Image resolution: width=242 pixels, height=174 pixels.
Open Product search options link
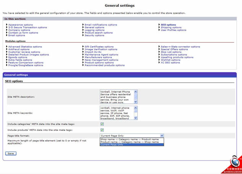coord(98,33)
